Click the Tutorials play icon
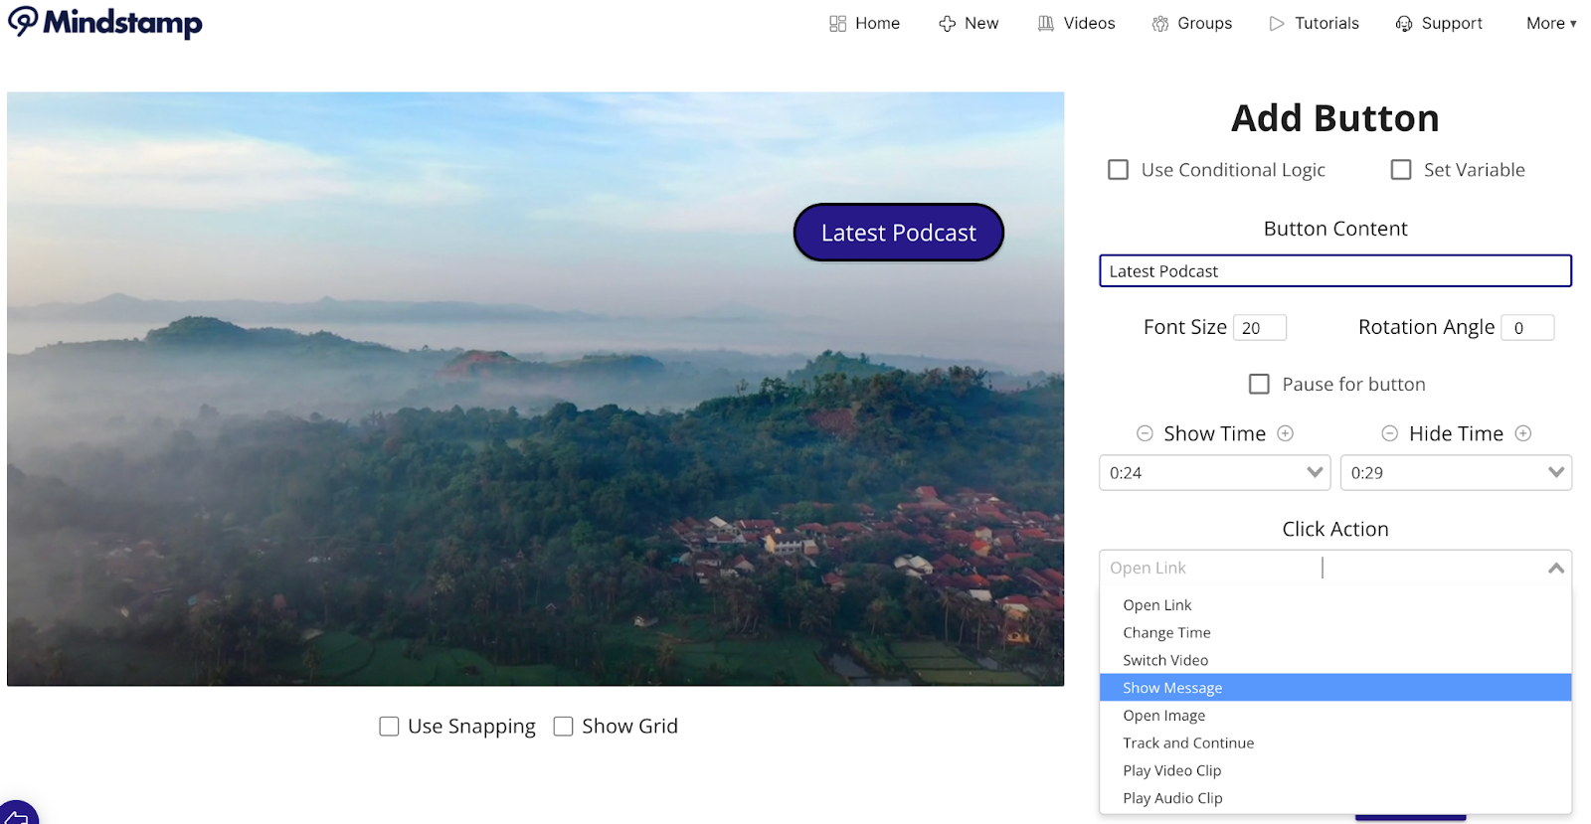This screenshot has width=1591, height=824. click(x=1277, y=24)
